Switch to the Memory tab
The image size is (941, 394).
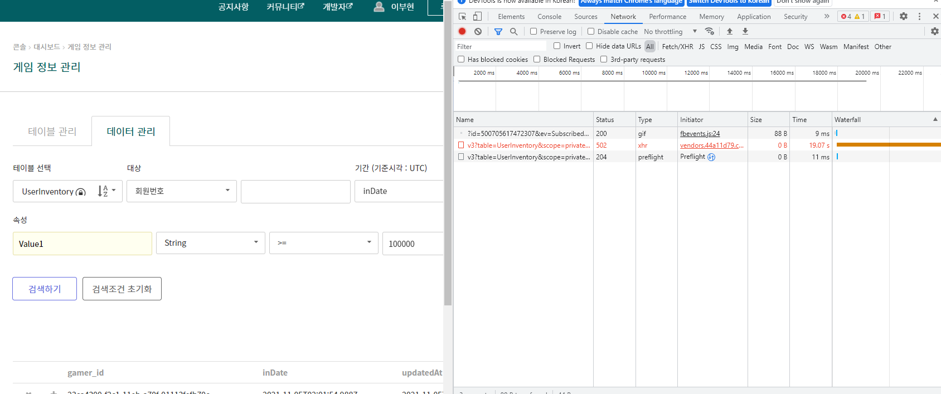coord(712,17)
